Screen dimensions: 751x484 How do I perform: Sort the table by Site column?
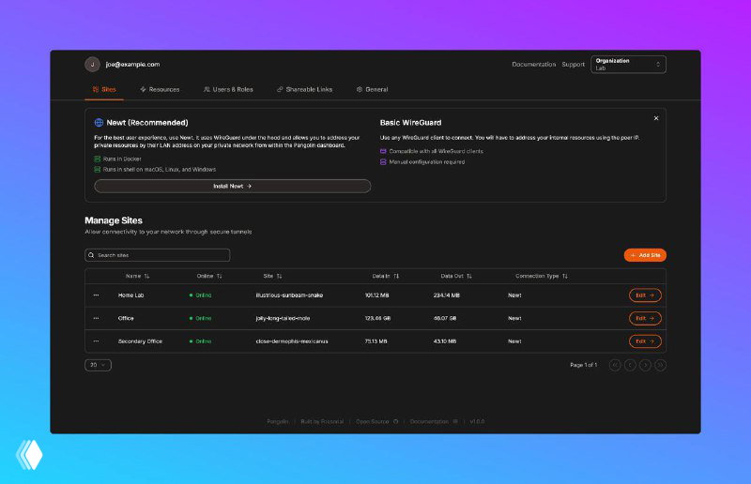pyautogui.click(x=272, y=276)
